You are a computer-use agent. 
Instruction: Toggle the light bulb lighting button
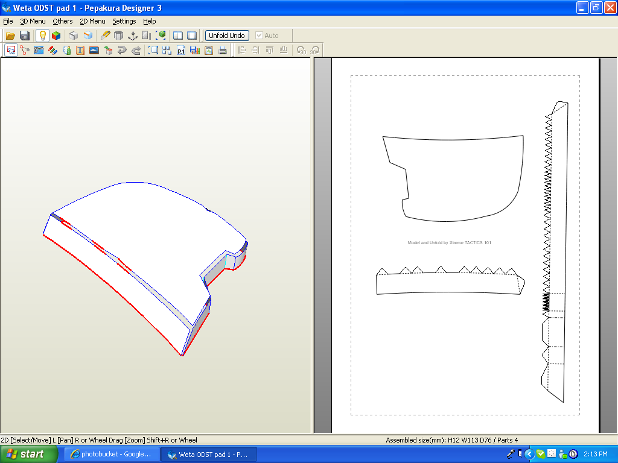(x=42, y=36)
